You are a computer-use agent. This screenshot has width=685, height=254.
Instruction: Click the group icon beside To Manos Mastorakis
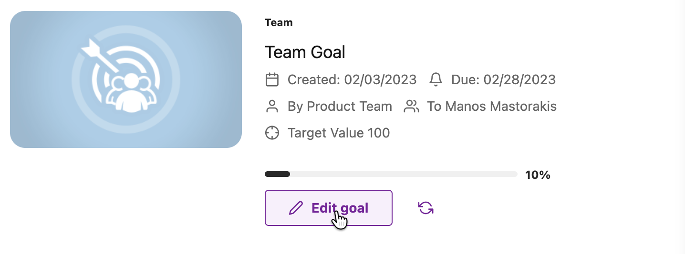411,106
